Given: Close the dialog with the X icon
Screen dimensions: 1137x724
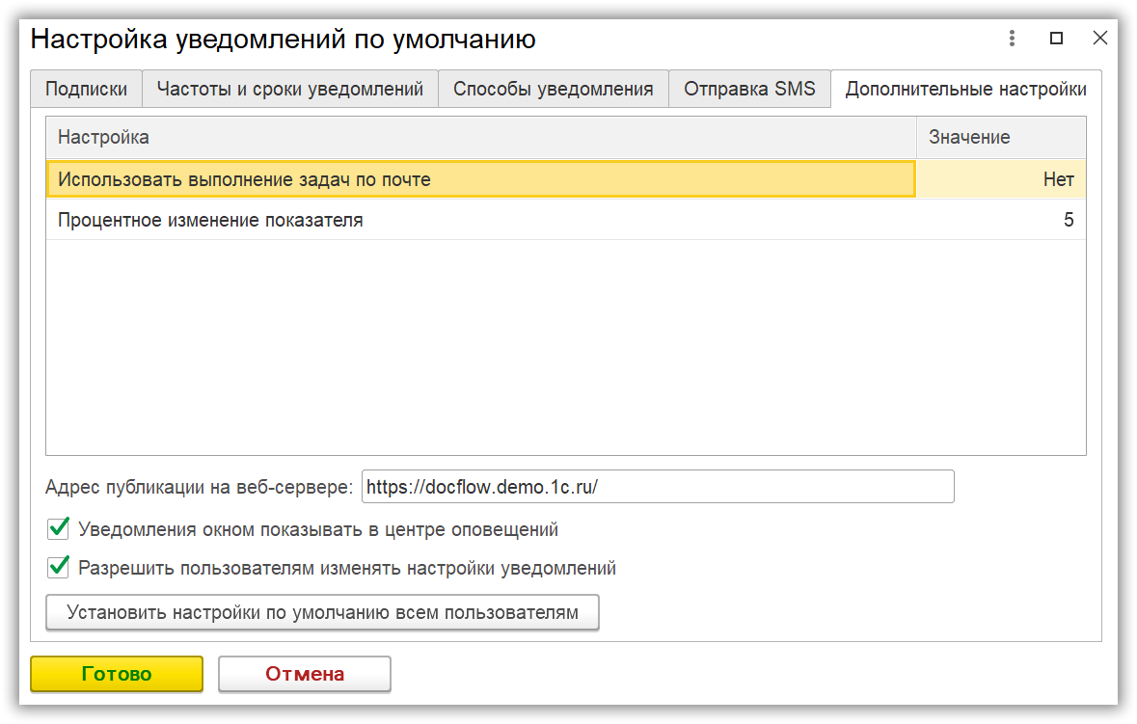Looking at the screenshot, I should click(1099, 39).
